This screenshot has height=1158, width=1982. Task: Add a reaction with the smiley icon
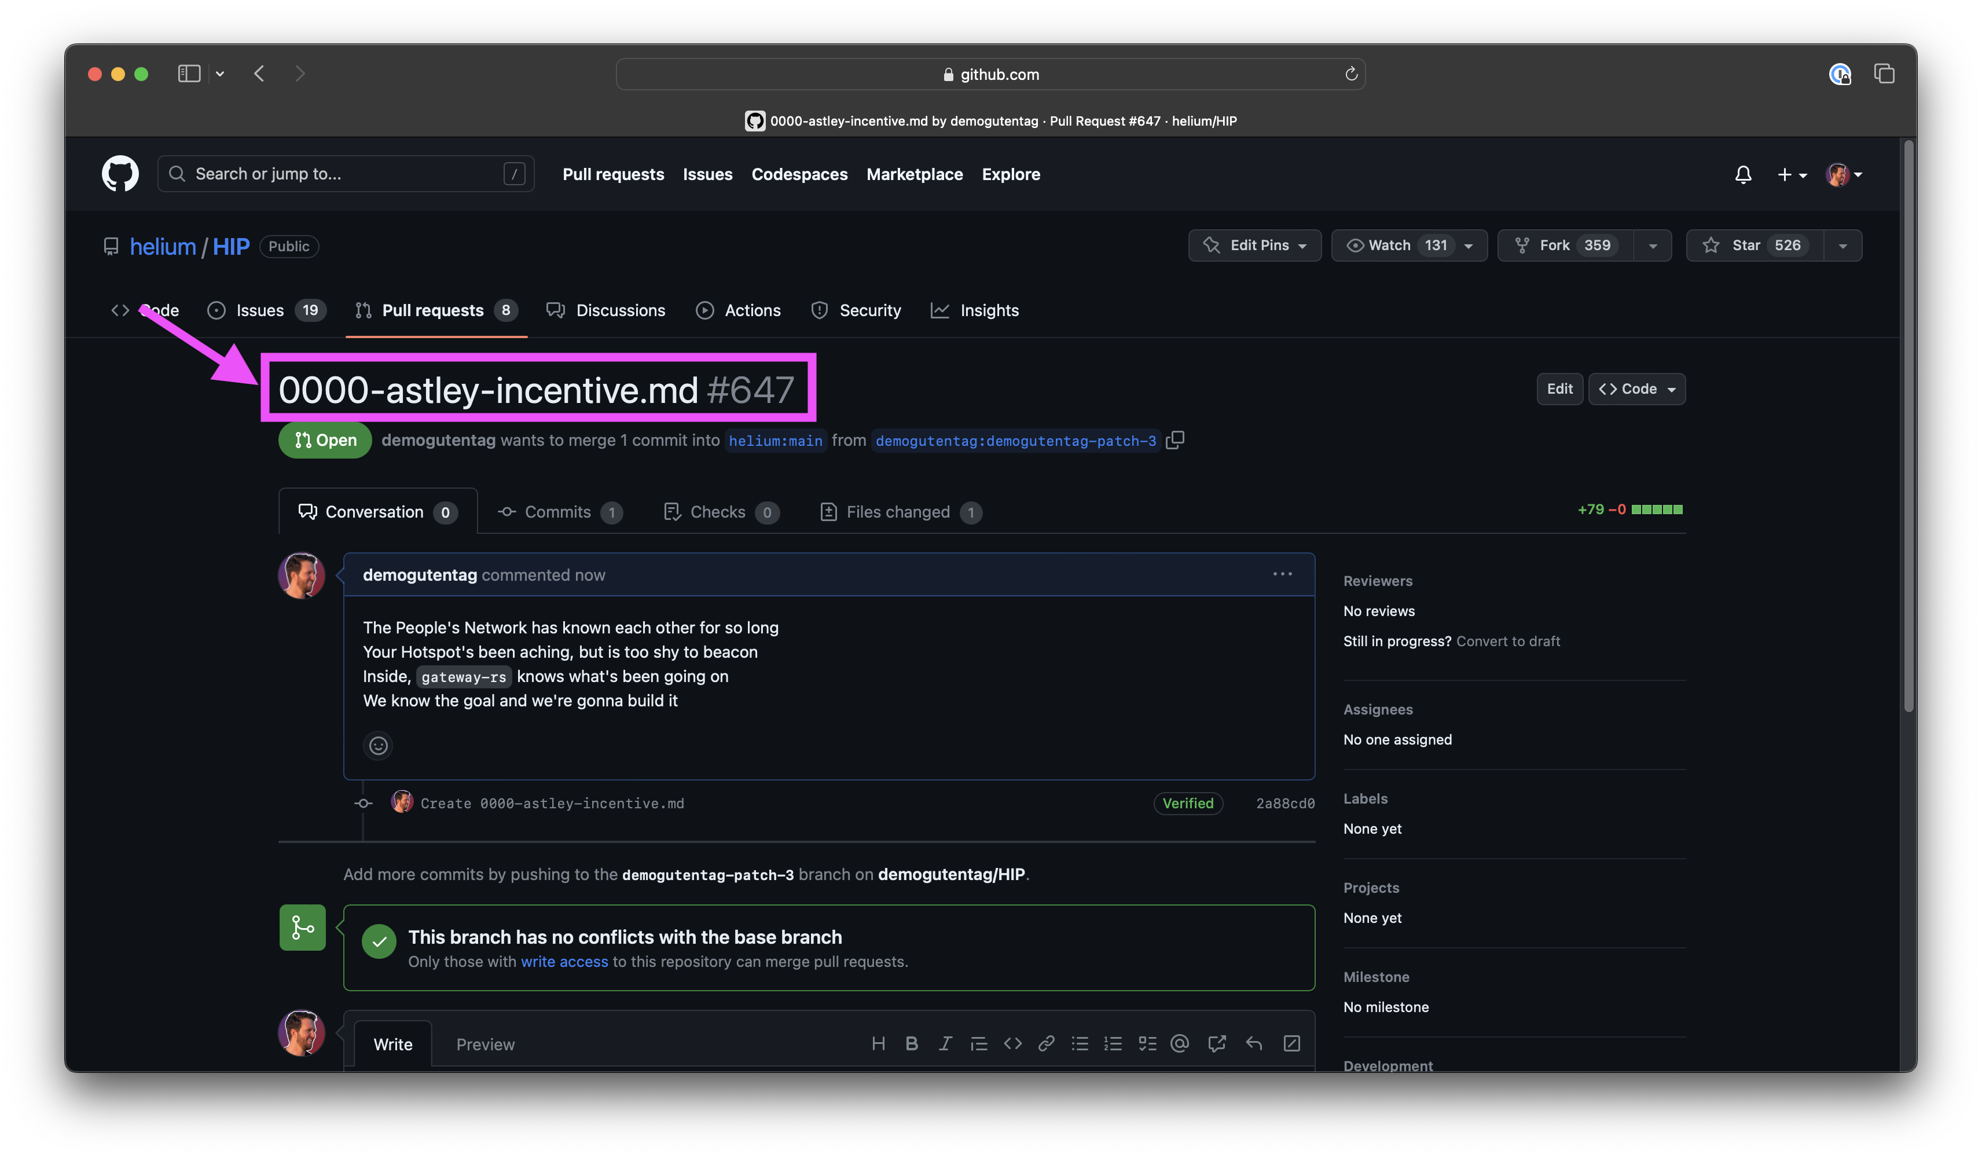(379, 745)
